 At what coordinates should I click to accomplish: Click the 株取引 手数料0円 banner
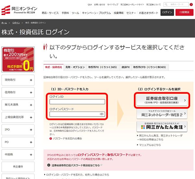[18, 60]
